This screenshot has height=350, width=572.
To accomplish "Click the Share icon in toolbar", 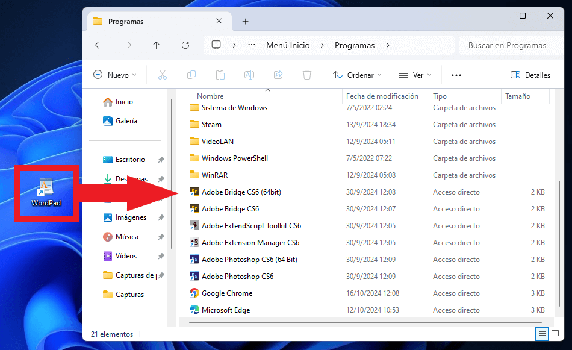I will [278, 75].
